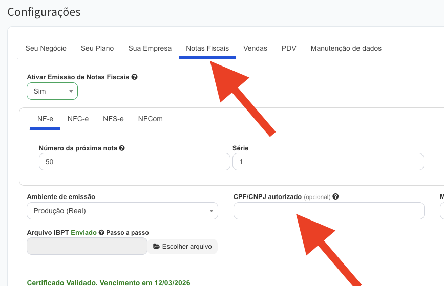Switch to Seu Plano tab

97,48
